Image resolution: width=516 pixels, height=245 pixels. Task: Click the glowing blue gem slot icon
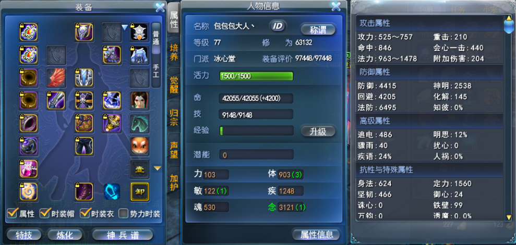click(112, 192)
